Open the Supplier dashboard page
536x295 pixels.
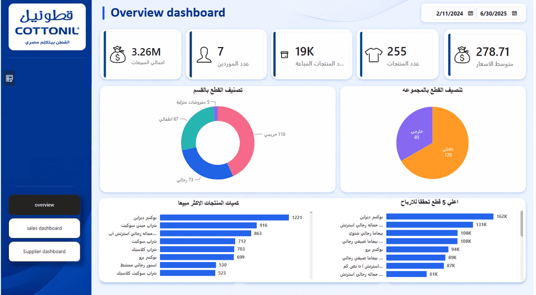click(44, 251)
